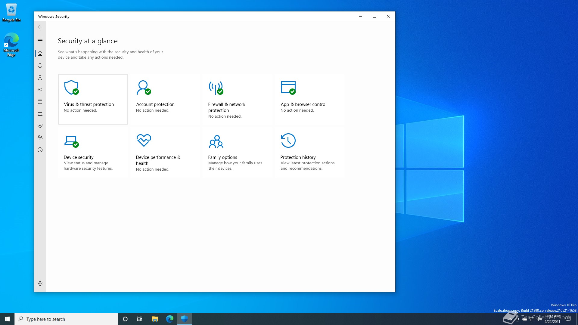This screenshot has width=578, height=325.
Task: Launch File Explorer from the taskbar
Action: pos(155,319)
